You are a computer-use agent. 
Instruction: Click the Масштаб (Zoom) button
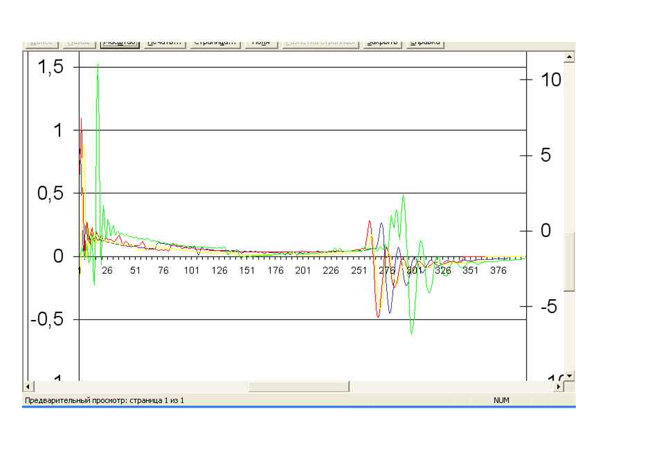(120, 44)
